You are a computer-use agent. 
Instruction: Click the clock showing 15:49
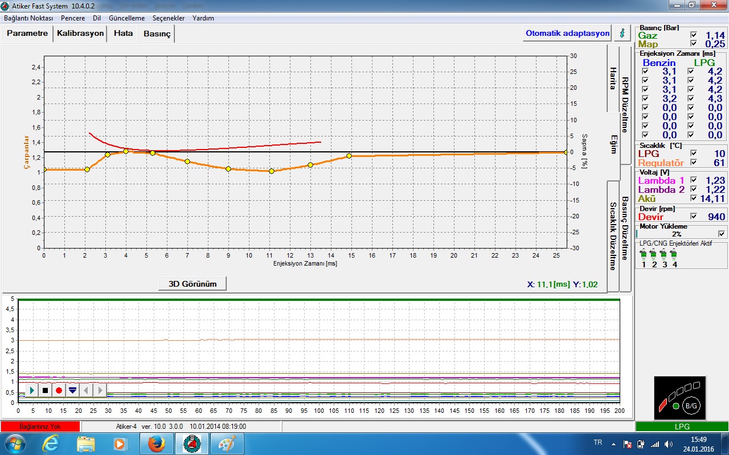(699, 439)
